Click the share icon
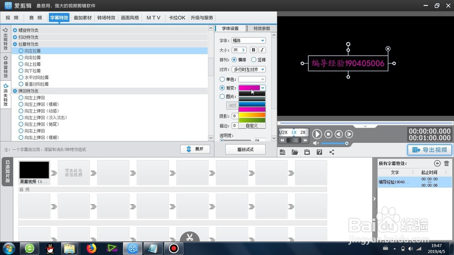Image resolution: width=454 pixels, height=255 pixels. 331,152
